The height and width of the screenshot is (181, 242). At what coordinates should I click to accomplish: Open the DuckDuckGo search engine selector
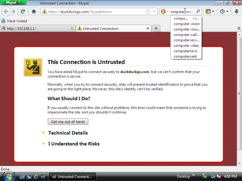point(165,11)
